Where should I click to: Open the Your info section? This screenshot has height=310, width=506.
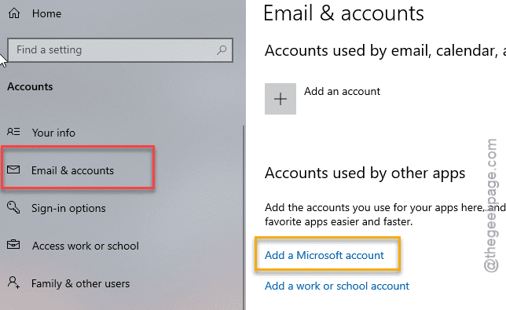pos(53,133)
